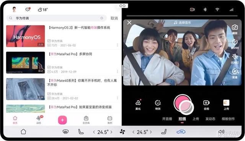Open the MatePad Pro 多屏协同 video thumbnail
The height and width of the screenshot is (141, 245).
point(26,62)
